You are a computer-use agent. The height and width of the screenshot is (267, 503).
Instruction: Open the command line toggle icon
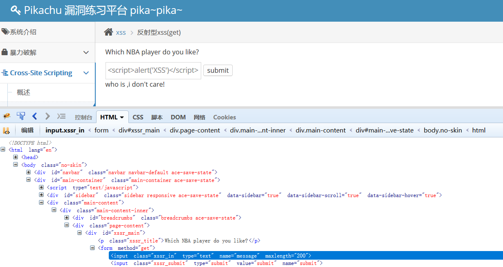point(61,116)
